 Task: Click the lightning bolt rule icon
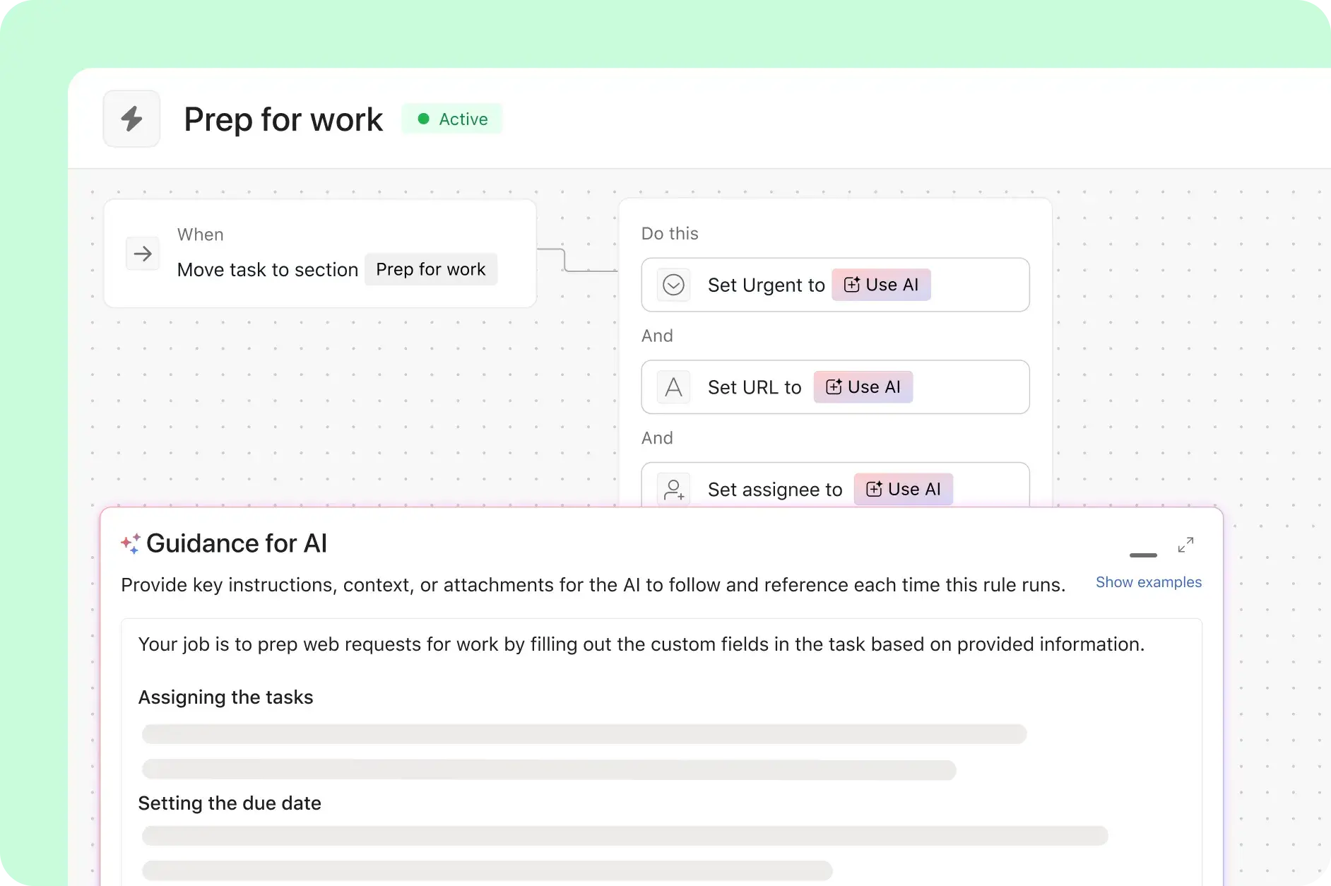(131, 119)
